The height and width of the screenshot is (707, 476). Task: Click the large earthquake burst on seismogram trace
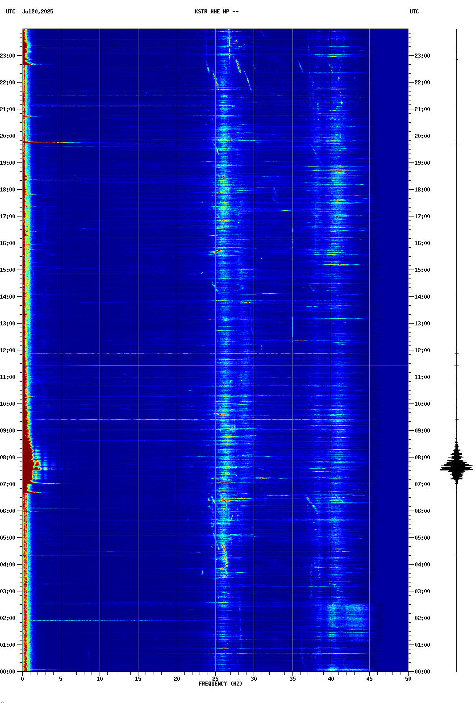456,466
